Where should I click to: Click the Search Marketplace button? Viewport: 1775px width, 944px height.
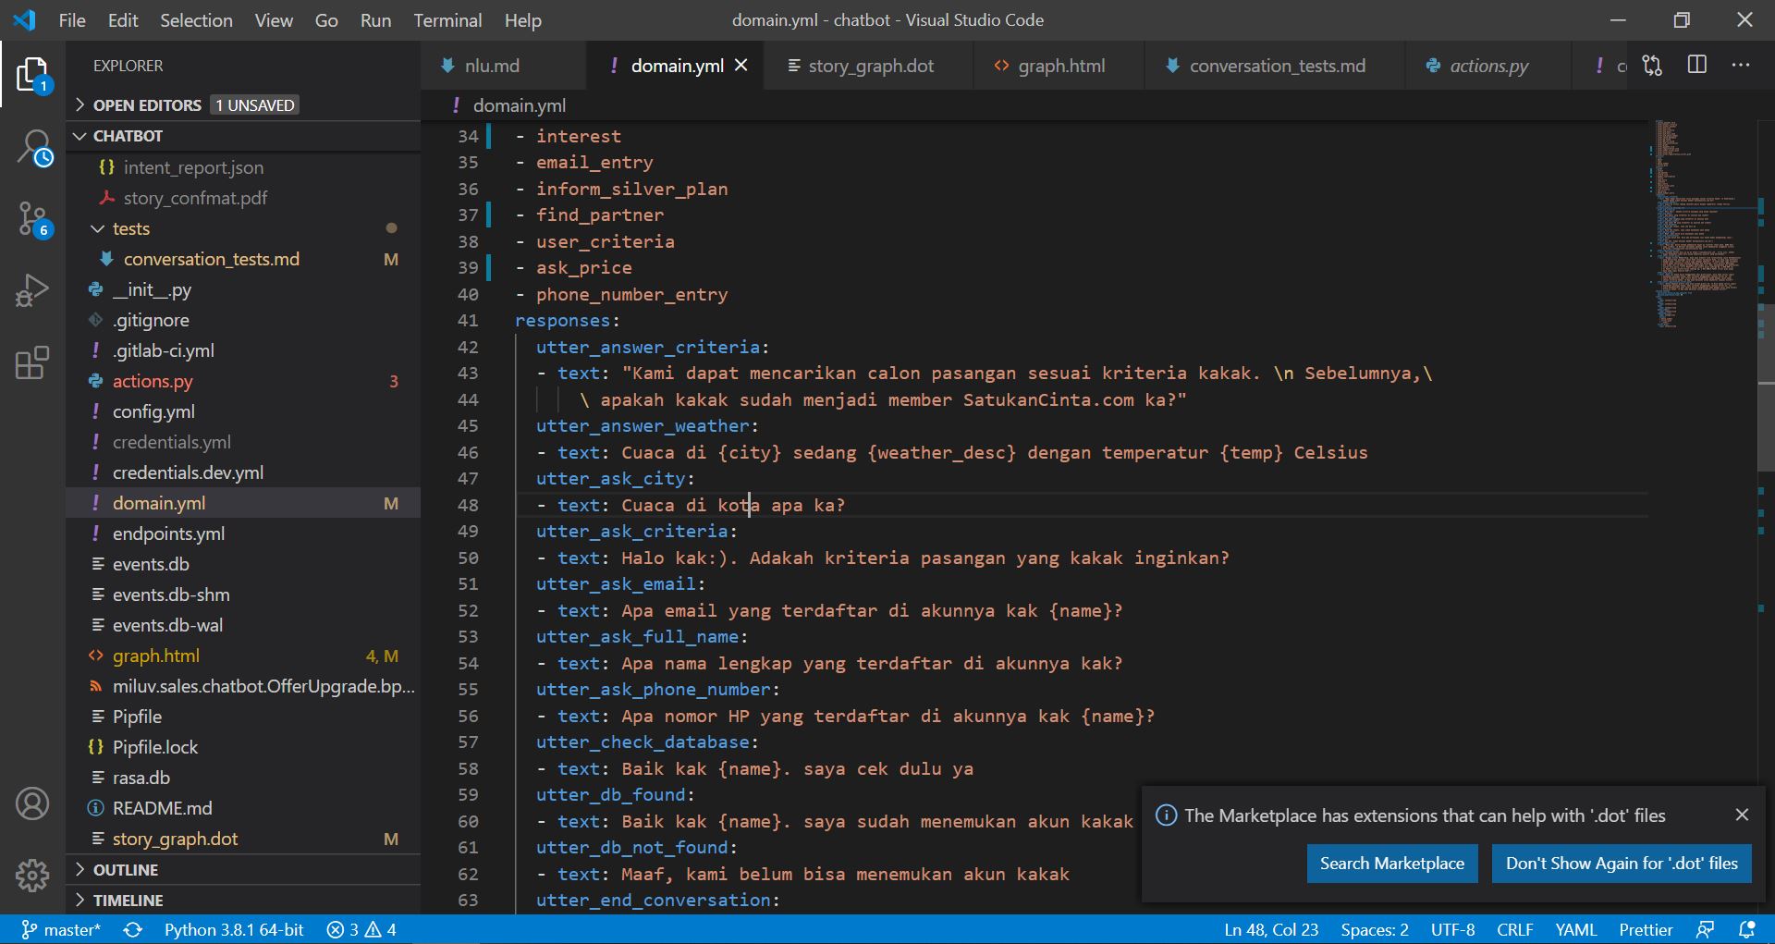click(x=1391, y=863)
